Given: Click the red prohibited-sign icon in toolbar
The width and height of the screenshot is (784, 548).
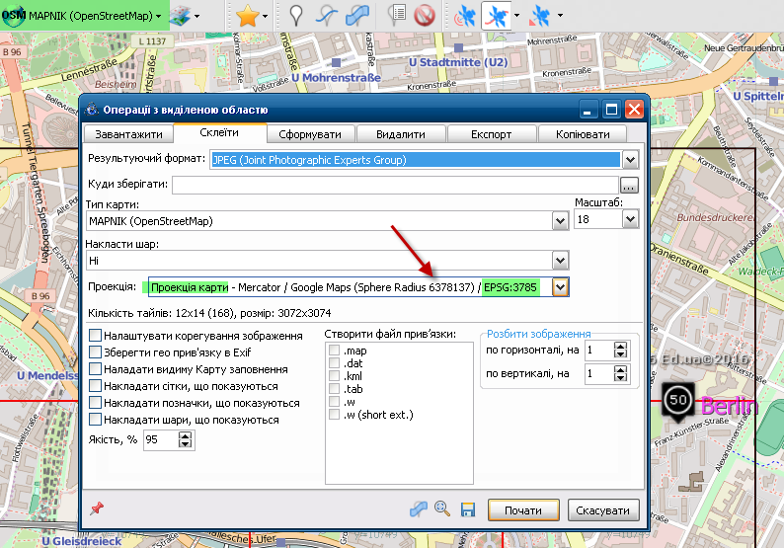Looking at the screenshot, I should point(425,16).
